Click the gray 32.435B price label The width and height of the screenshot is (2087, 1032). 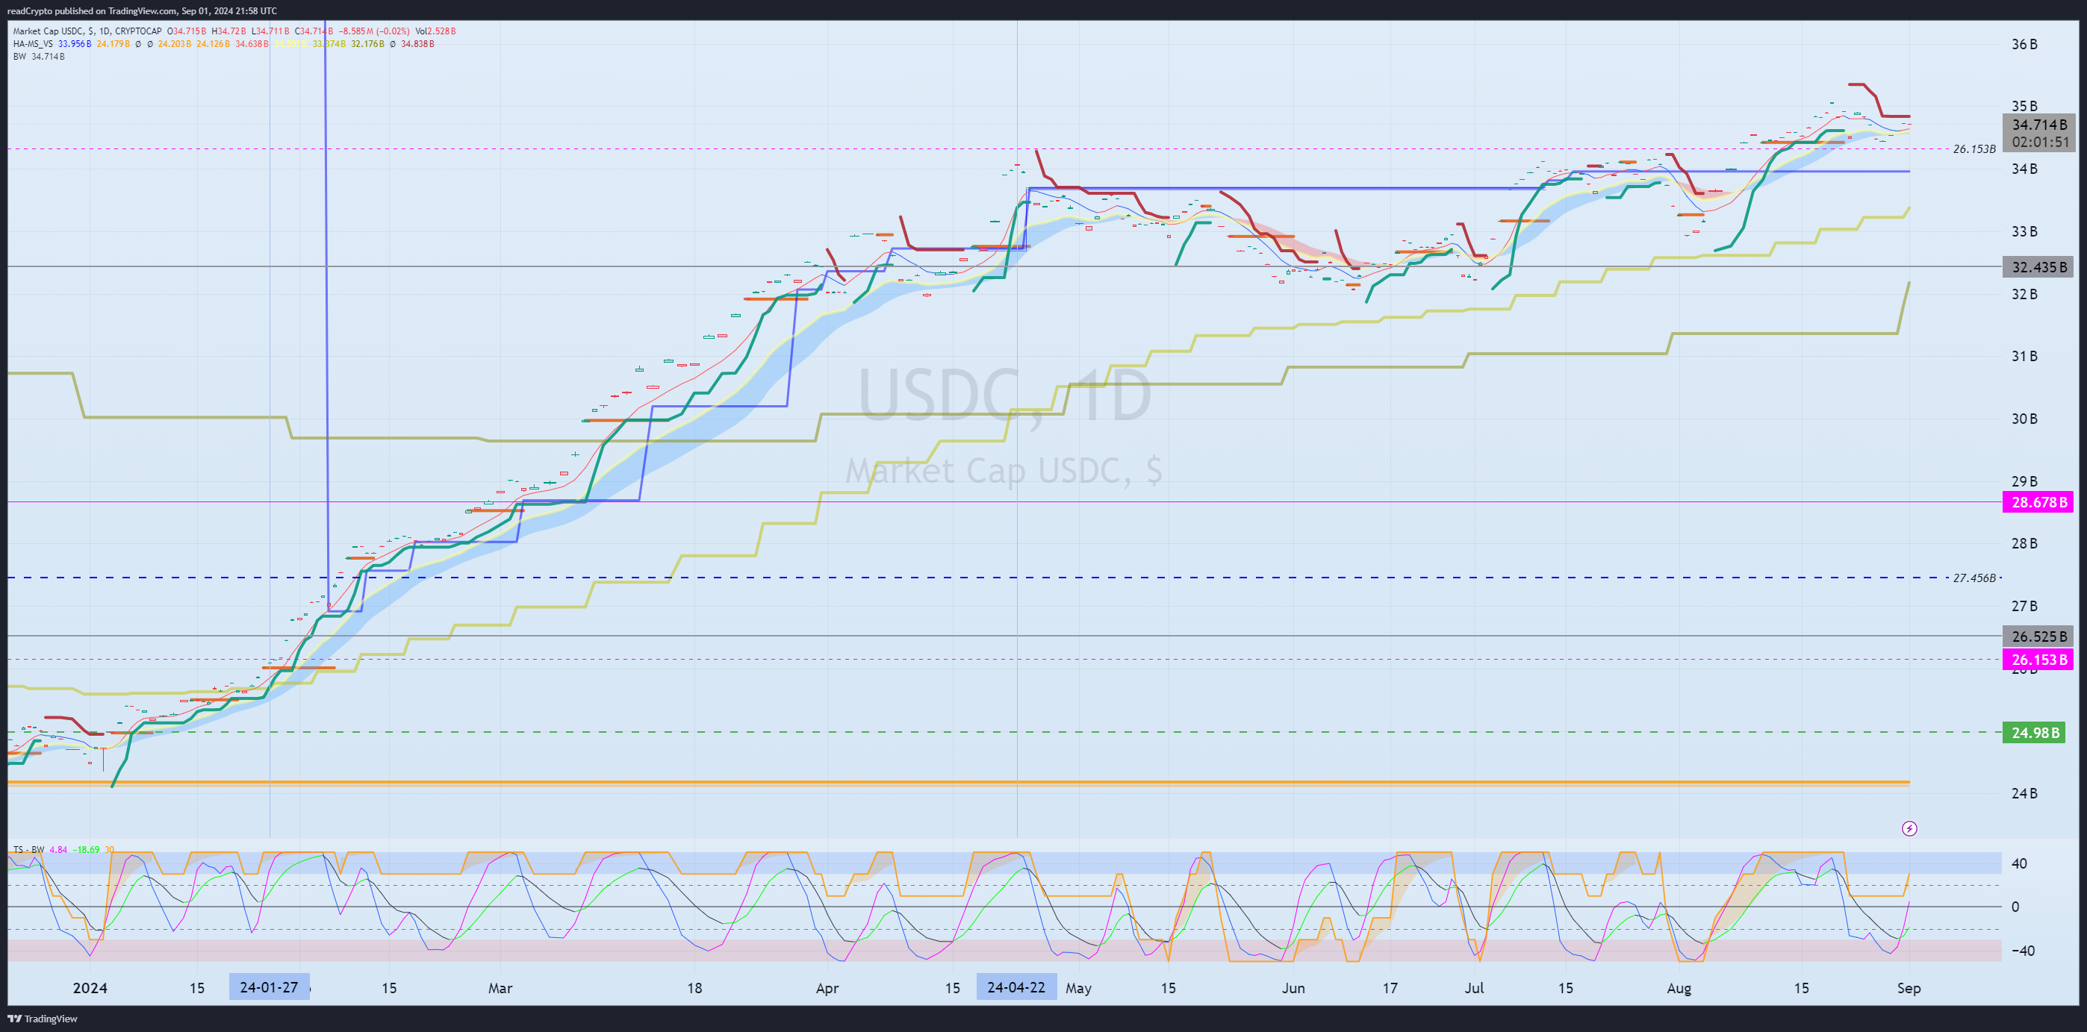click(2039, 267)
